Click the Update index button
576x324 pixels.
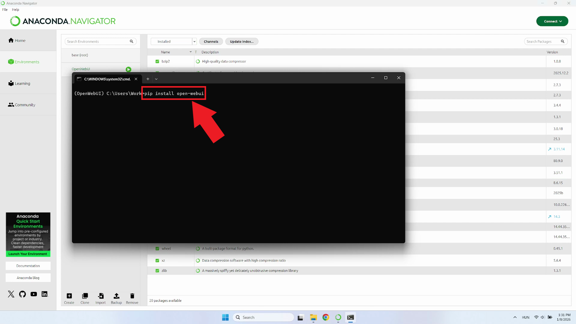tap(241, 41)
